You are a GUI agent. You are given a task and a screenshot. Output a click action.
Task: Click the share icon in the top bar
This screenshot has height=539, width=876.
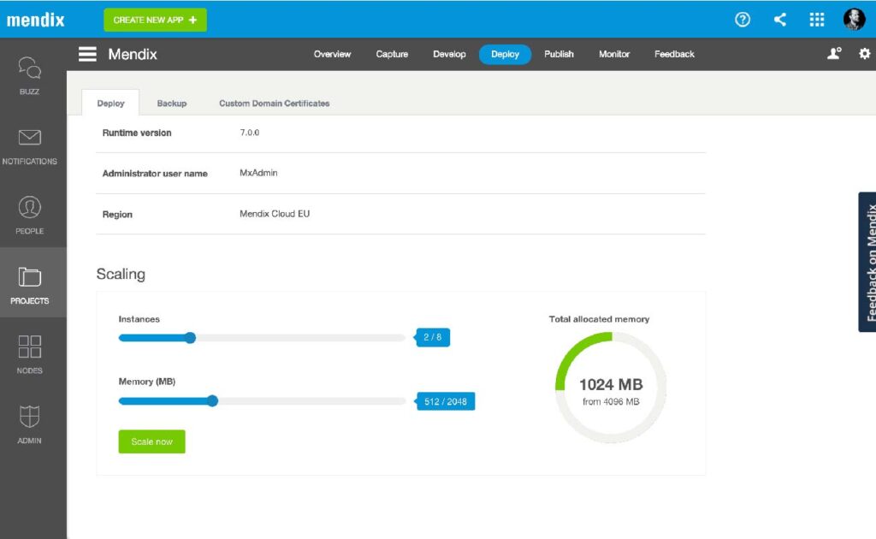[779, 19]
